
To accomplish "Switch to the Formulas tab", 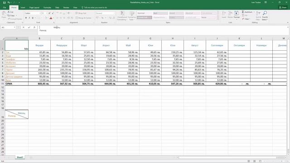I will pyautogui.click(x=47, y=8).
